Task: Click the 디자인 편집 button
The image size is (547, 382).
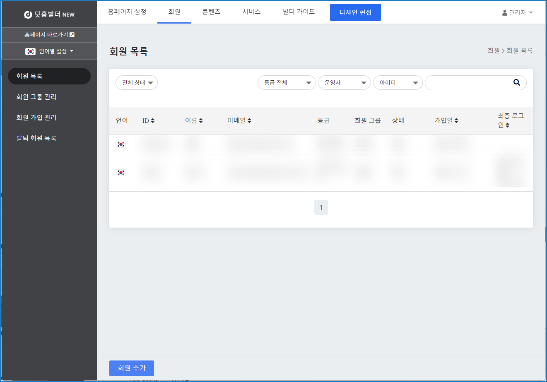Action: pyautogui.click(x=355, y=12)
